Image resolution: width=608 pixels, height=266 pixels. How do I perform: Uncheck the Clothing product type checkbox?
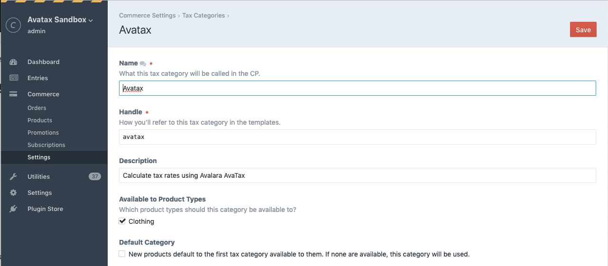pyautogui.click(x=122, y=221)
